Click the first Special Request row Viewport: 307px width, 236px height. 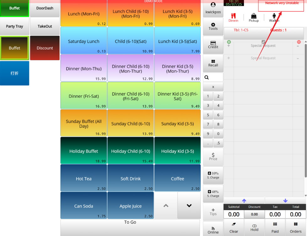pos(263,46)
